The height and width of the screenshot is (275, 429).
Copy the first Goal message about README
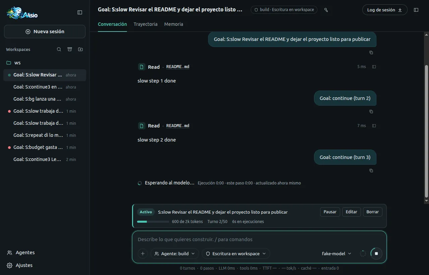371,53
